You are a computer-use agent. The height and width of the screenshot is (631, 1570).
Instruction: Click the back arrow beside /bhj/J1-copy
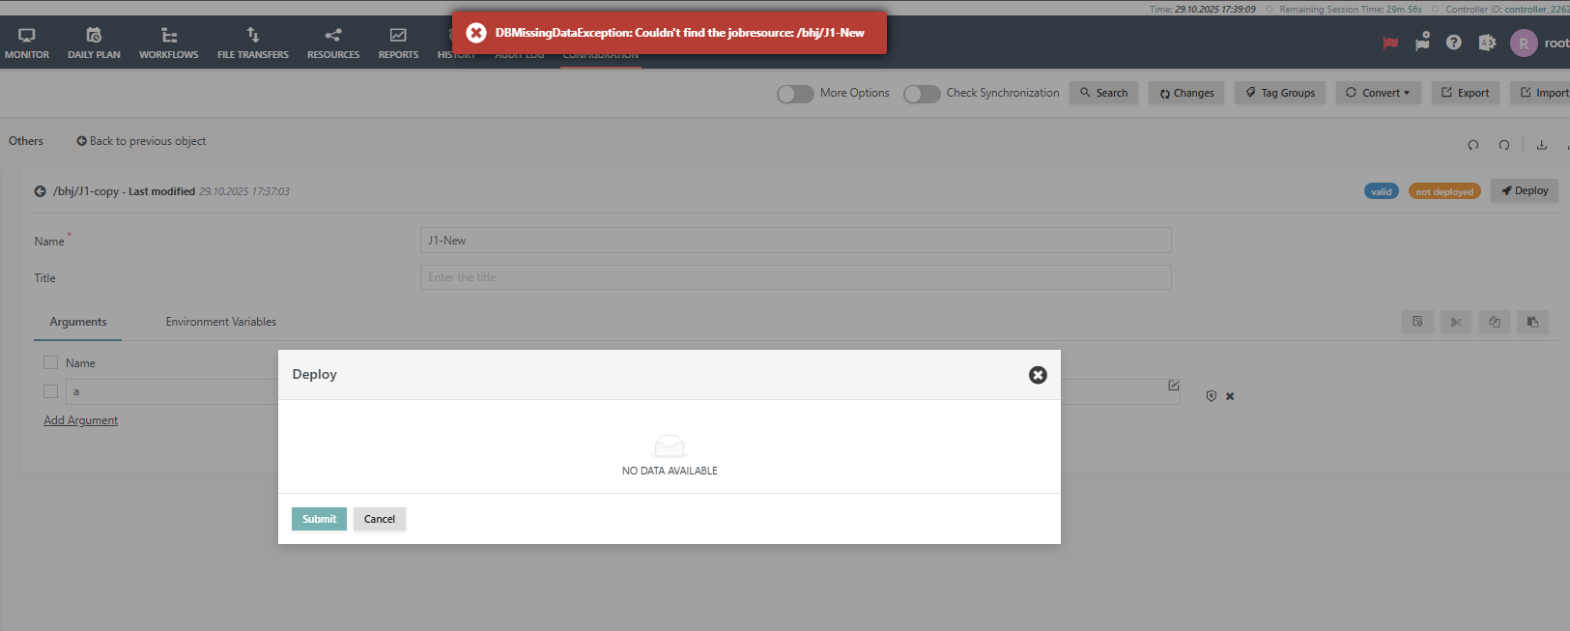(41, 191)
